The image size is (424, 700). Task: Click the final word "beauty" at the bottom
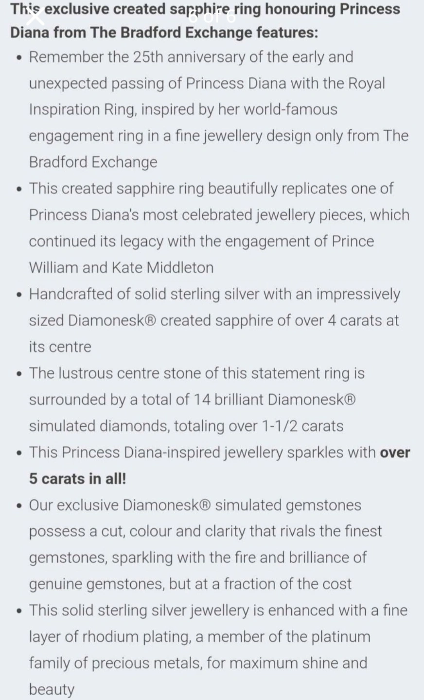point(52,689)
